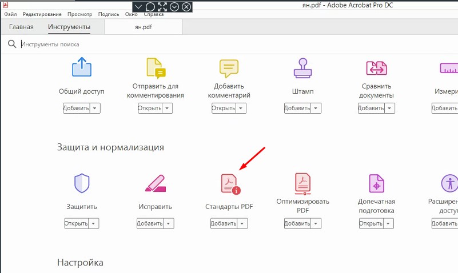458x273 pixels.
Task: Click Добавить button under Расширенный доступ
Action: (445, 223)
